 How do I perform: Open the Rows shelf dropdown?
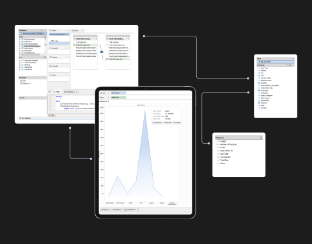pos(108,97)
